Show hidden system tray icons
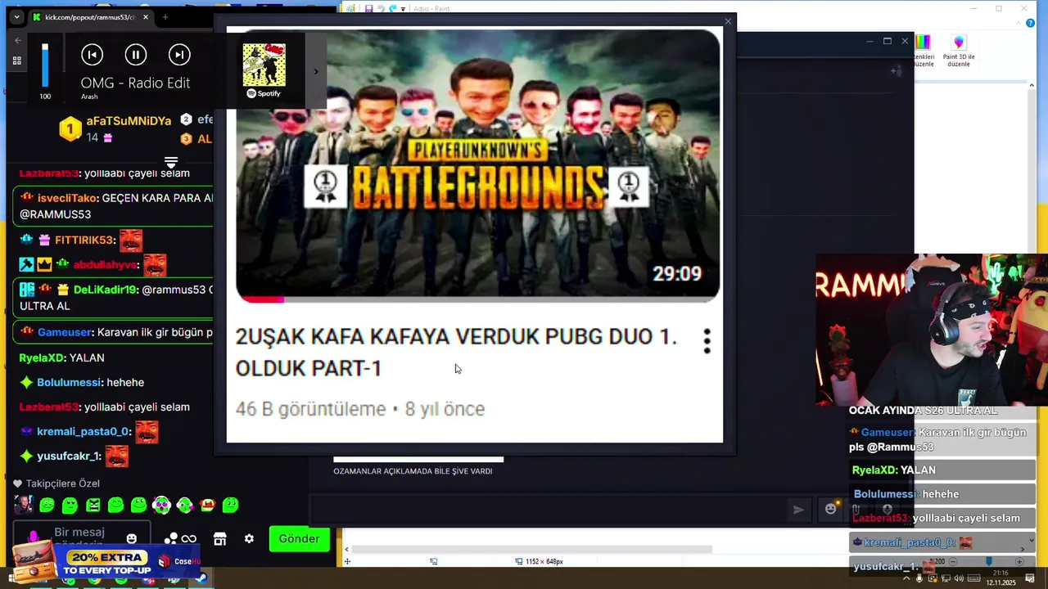The image size is (1048, 589). 906,579
